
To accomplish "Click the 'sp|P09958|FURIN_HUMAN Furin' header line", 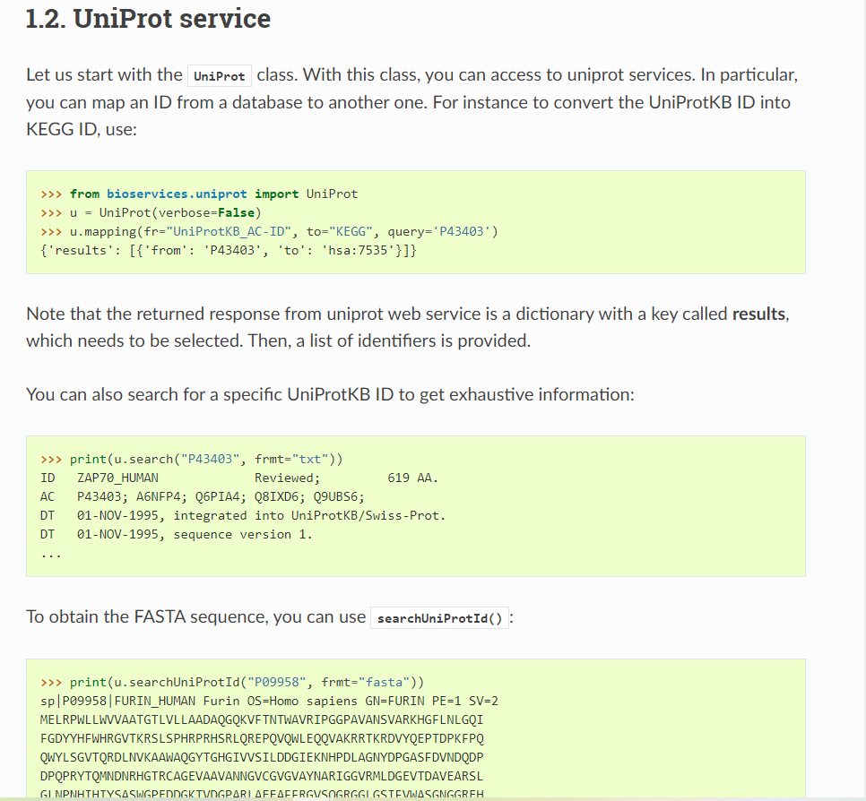I will (269, 701).
